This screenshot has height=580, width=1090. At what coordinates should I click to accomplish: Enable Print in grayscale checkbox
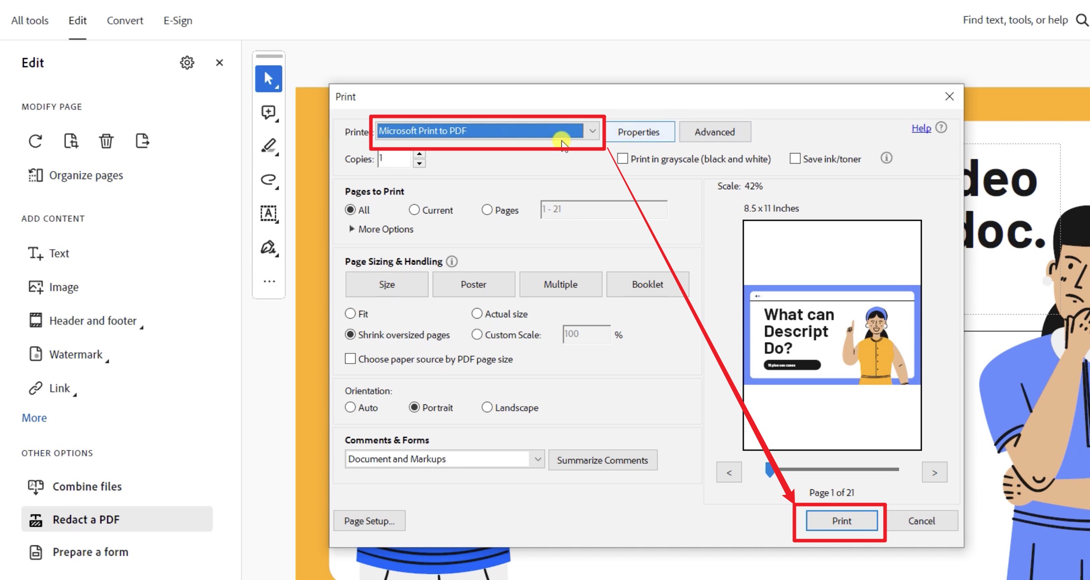pos(622,158)
